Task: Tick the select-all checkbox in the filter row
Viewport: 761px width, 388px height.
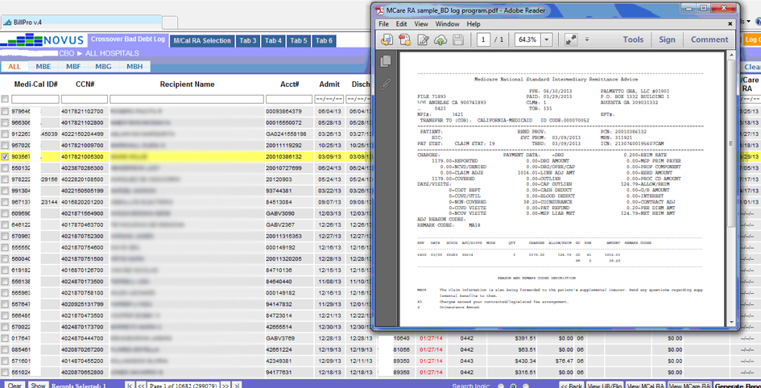Action: pyautogui.click(x=5, y=99)
